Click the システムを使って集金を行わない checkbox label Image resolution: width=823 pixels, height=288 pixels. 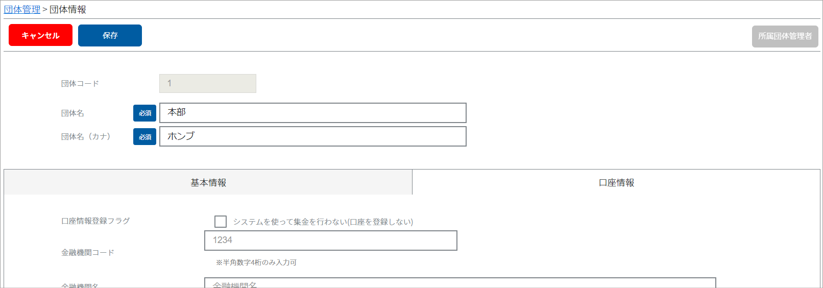323,222
